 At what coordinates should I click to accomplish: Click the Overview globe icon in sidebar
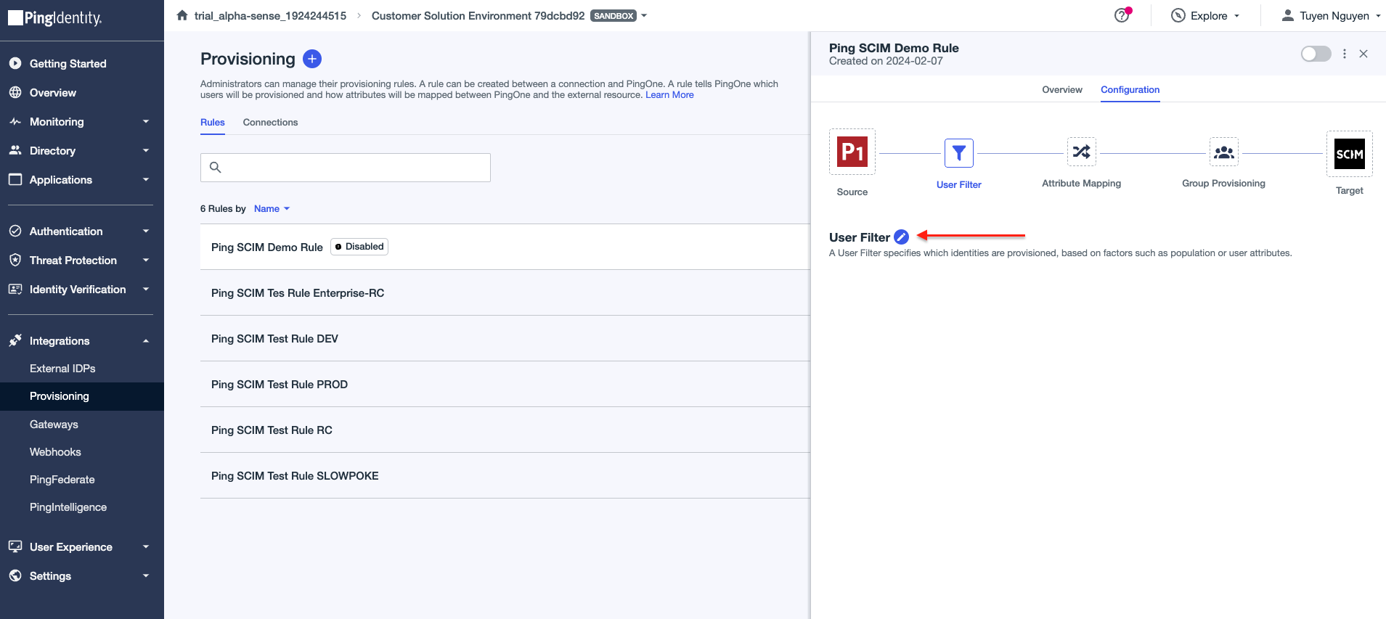coord(15,92)
